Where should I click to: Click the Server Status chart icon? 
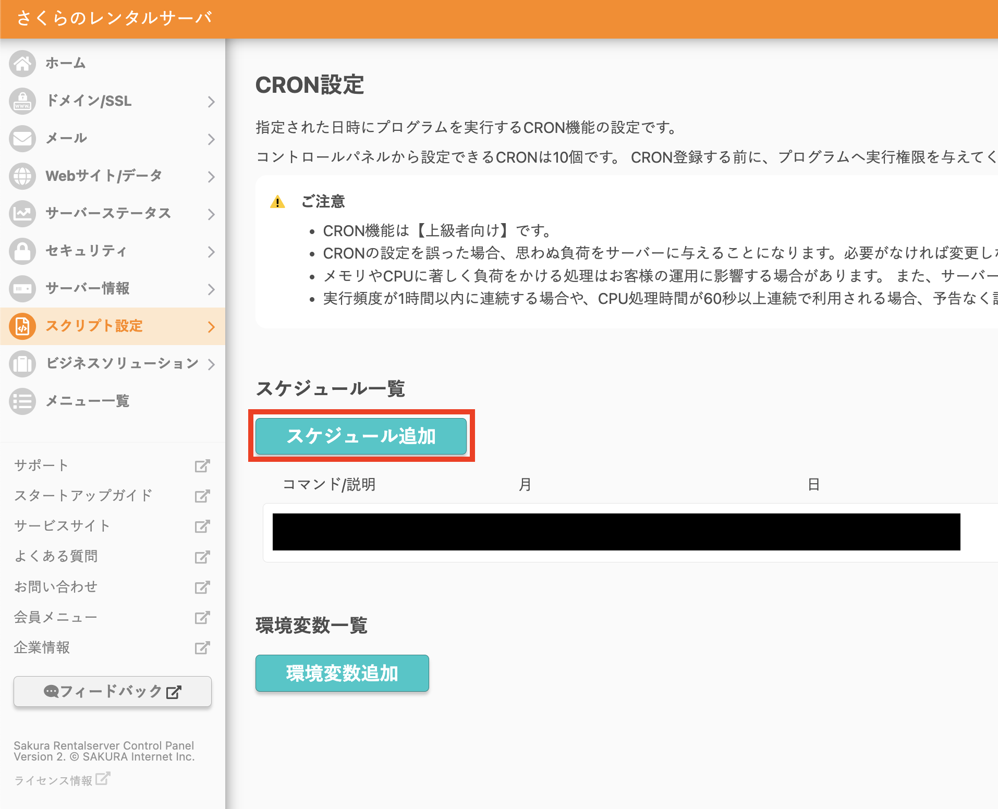click(x=22, y=214)
